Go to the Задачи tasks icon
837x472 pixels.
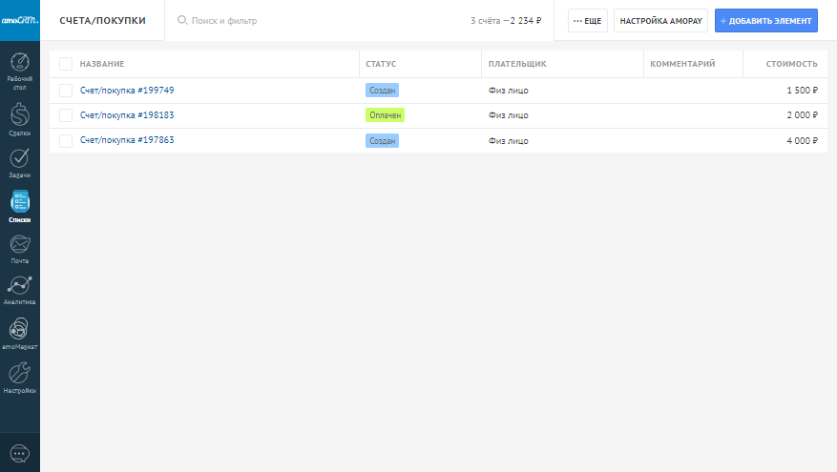[x=19, y=158]
